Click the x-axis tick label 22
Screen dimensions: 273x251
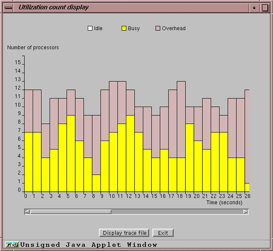click(214, 196)
